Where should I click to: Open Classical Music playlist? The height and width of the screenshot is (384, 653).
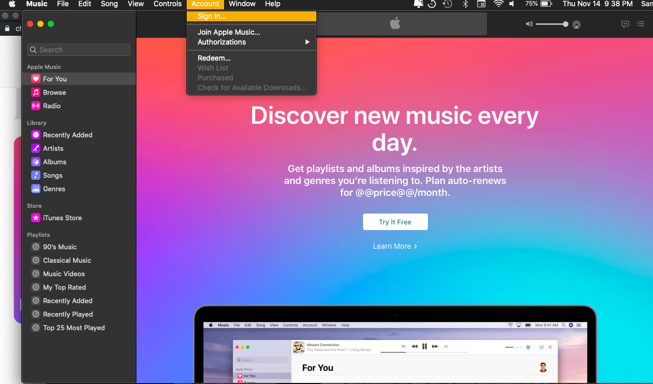79,260
